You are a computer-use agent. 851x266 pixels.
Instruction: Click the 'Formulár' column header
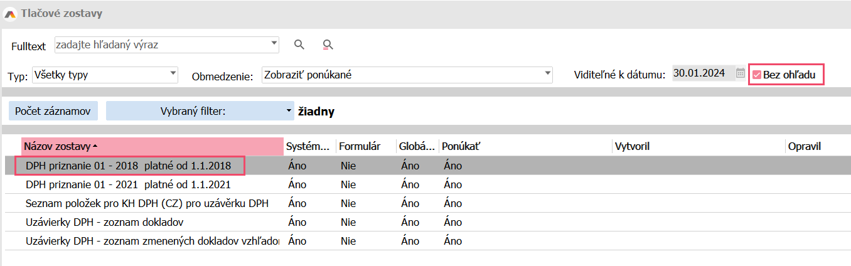[360, 146]
